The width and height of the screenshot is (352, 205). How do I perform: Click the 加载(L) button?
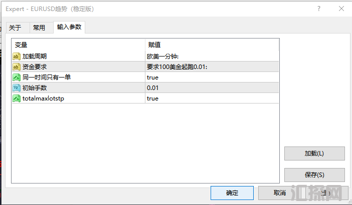click(x=314, y=153)
